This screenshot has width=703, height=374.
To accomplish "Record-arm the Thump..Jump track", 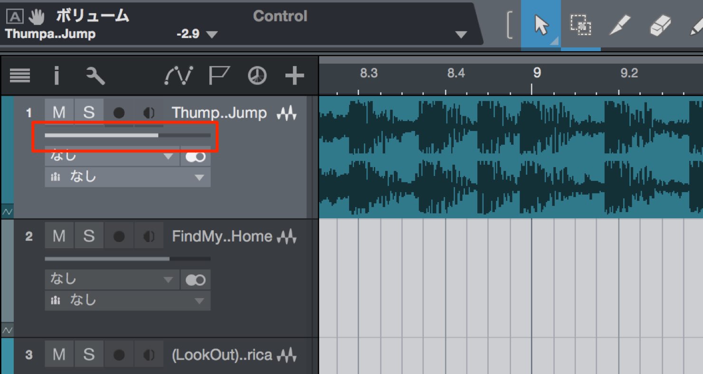I will (119, 113).
